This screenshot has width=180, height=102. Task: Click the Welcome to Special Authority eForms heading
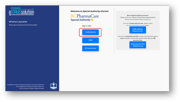click(x=89, y=11)
